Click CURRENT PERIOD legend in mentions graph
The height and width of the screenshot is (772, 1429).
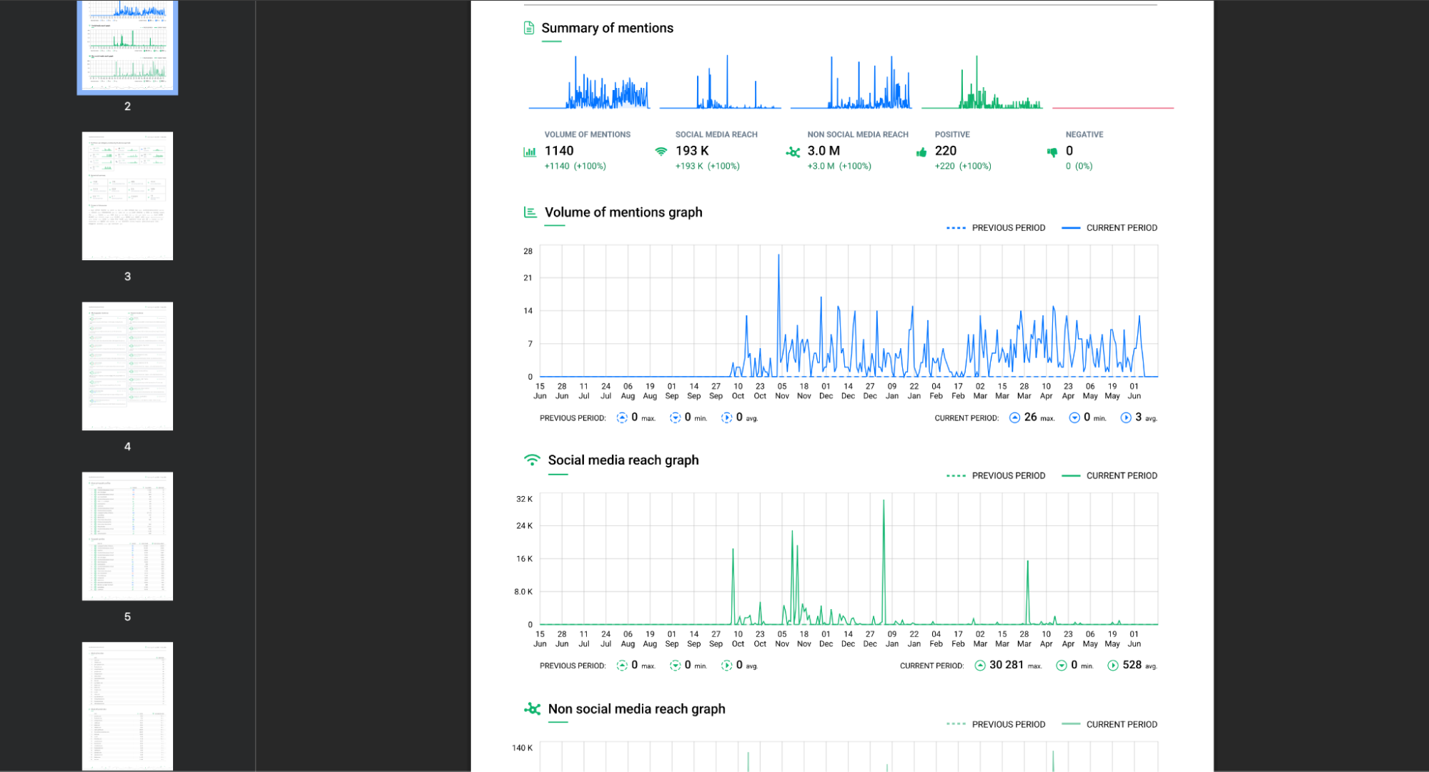pyautogui.click(x=1109, y=228)
